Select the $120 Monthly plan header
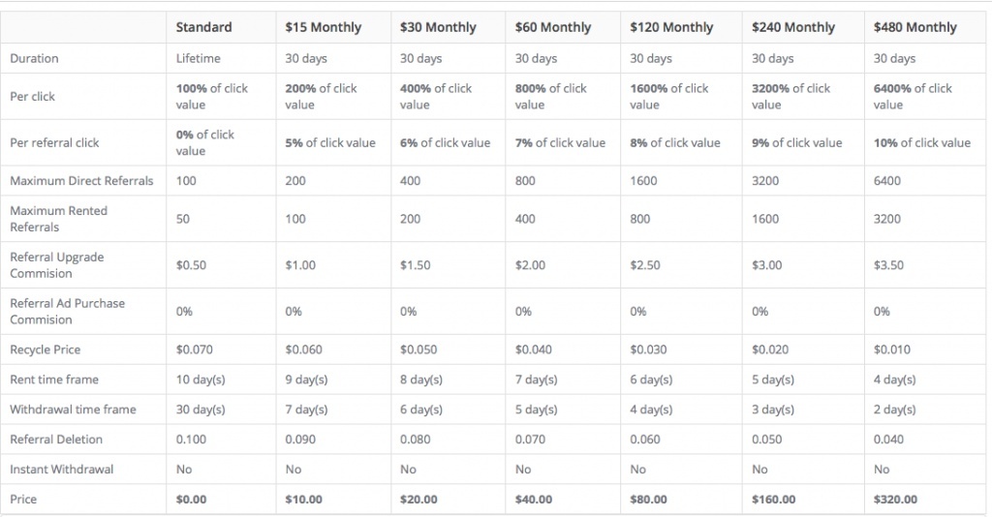This screenshot has height=517, width=992. pos(671,27)
